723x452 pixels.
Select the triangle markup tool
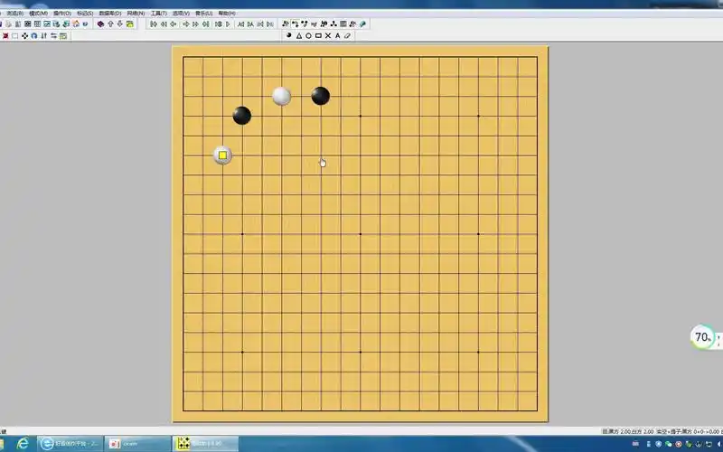(299, 35)
